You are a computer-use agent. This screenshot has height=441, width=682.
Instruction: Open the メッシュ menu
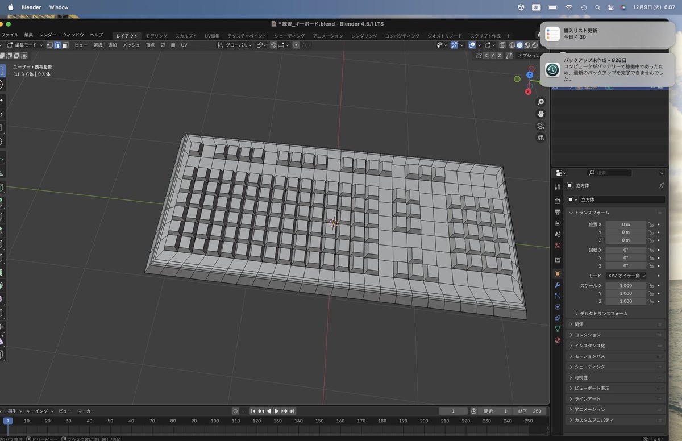[x=131, y=45]
